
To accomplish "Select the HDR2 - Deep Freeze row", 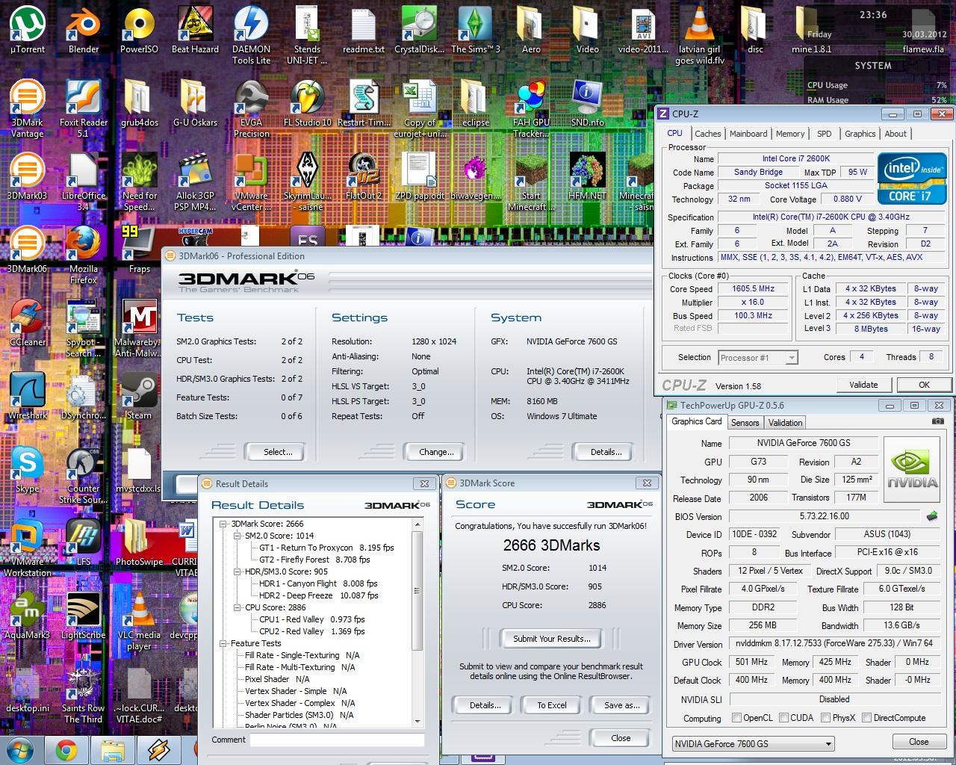I will pyautogui.click(x=319, y=595).
